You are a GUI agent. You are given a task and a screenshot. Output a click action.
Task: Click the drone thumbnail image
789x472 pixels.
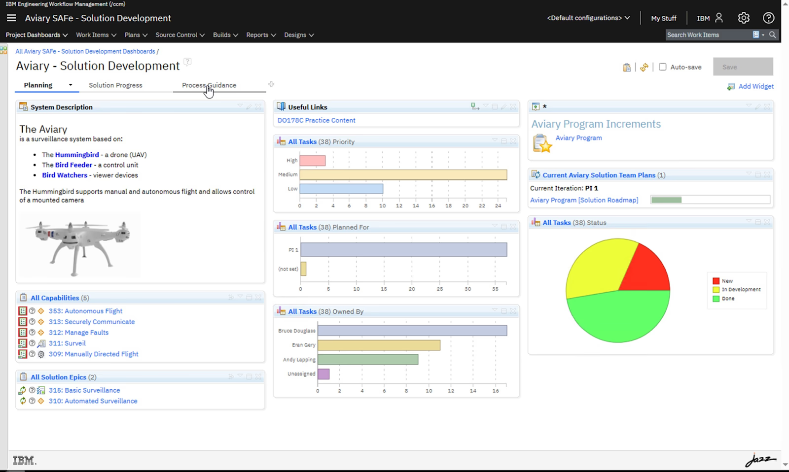pos(79,246)
